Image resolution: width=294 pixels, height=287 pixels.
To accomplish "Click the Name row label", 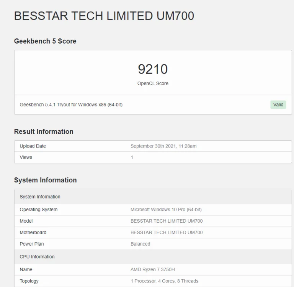I will pyautogui.click(x=26, y=269).
